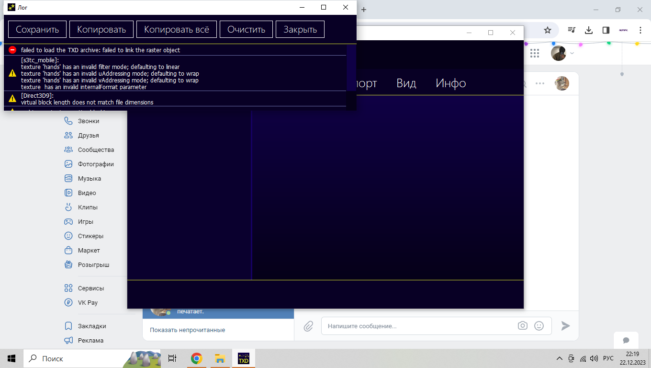Click the paperclip attach file icon

click(x=308, y=326)
